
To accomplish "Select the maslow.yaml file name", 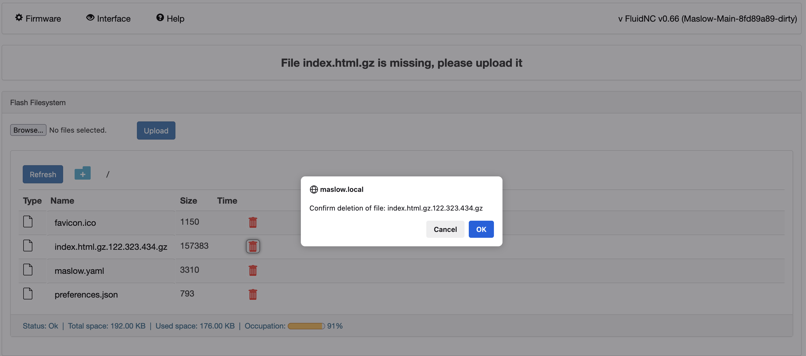I will point(79,271).
